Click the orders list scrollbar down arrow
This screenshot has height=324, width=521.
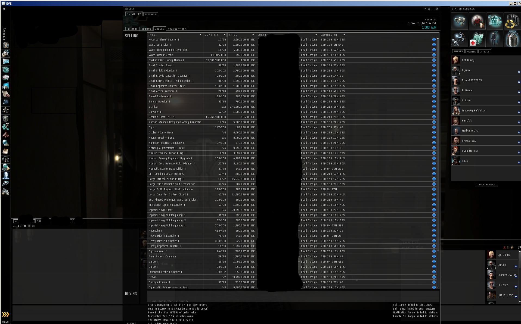pos(438,287)
